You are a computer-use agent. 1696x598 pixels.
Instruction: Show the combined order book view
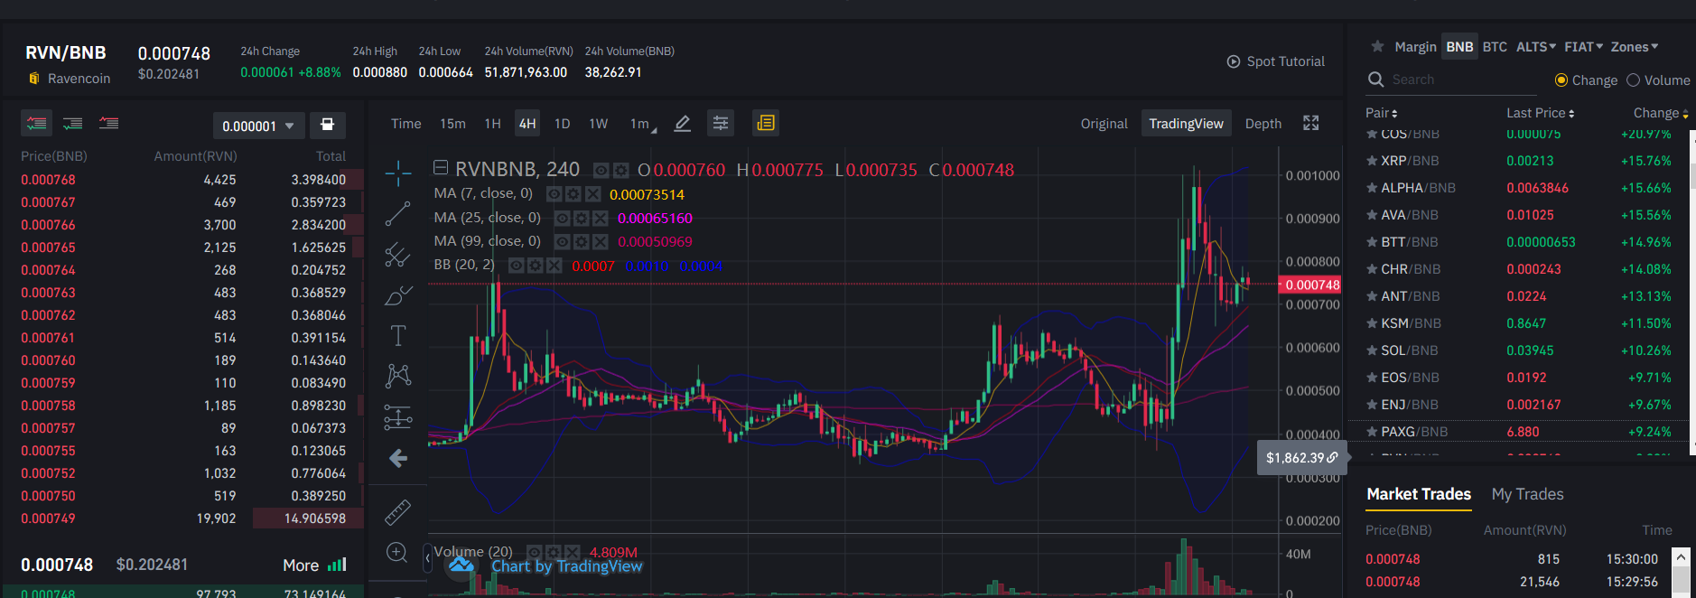pos(37,123)
